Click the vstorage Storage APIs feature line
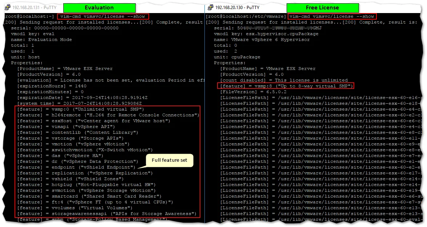Viewport: 427px width, 227px height. [x=71, y=139]
